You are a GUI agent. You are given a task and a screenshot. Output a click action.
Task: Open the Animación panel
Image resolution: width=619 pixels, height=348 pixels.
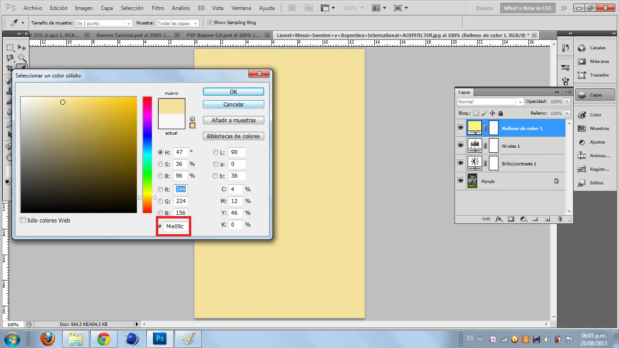595,155
